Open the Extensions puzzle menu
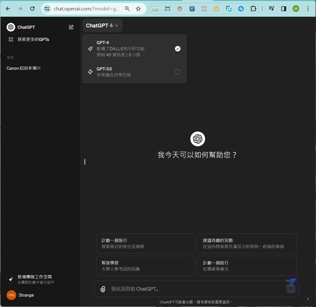Screen dimensions: 316x307 (253, 9)
